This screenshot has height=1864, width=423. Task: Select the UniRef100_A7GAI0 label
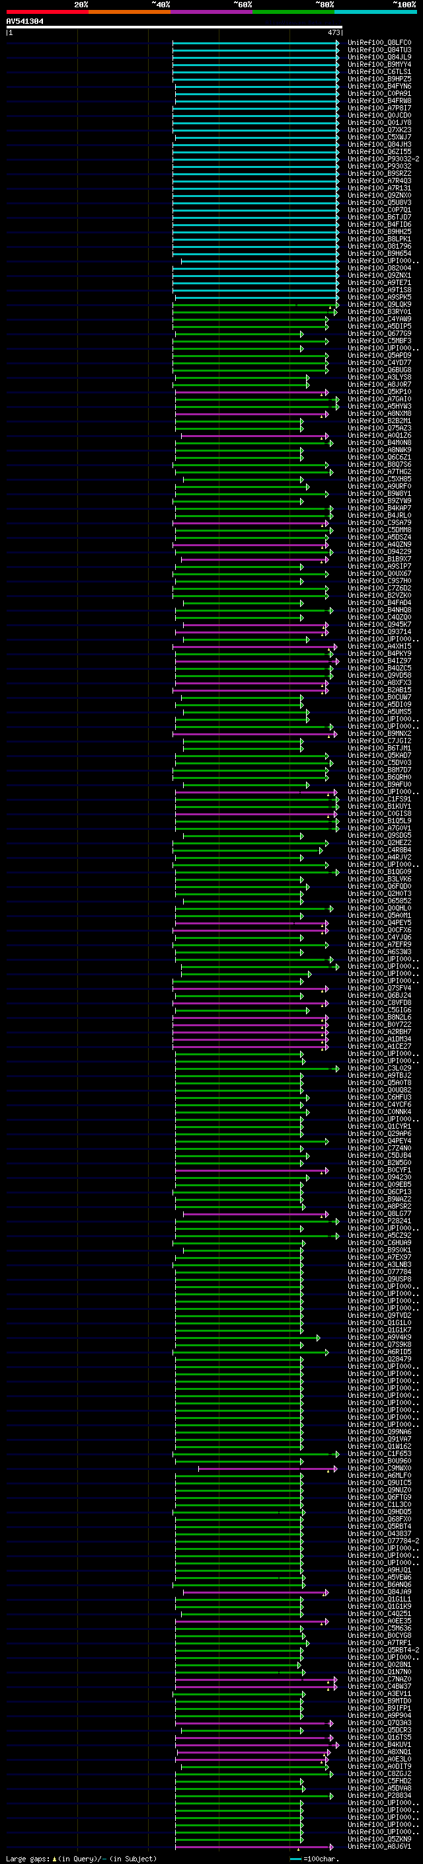[379, 399]
